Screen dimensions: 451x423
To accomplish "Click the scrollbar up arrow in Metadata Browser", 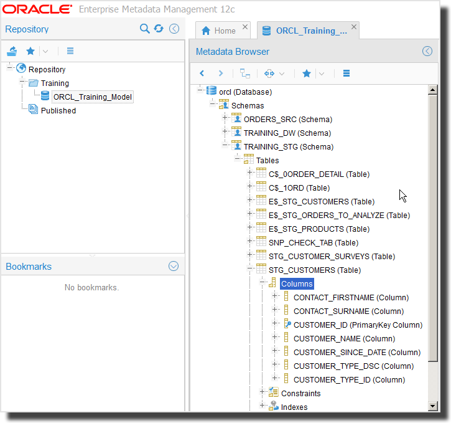I will tap(432, 90).
